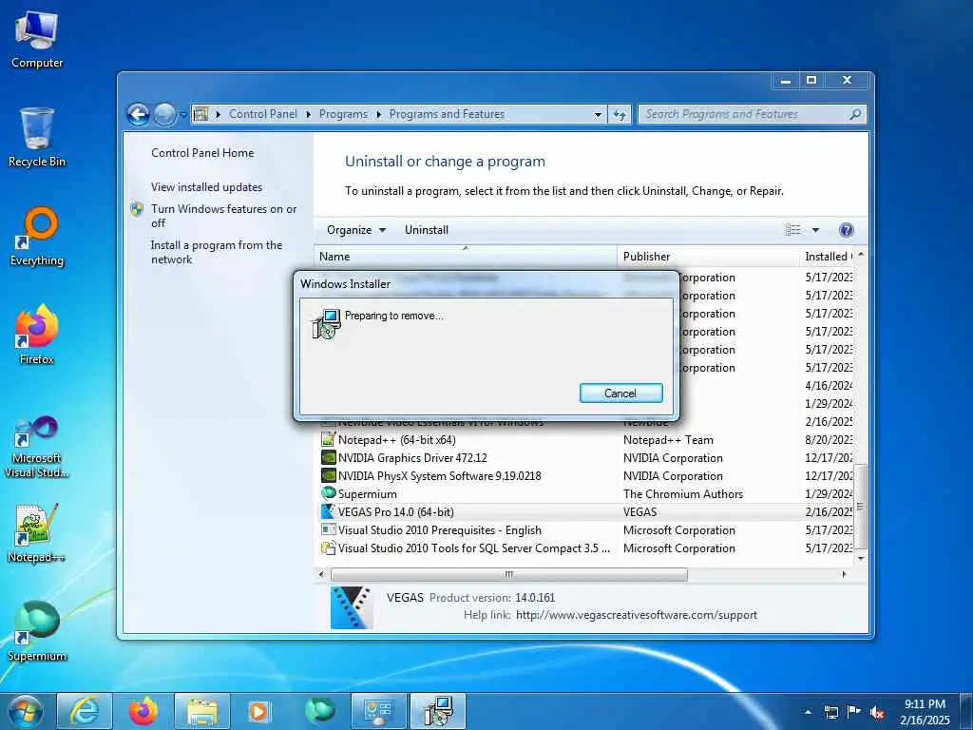Click the NVIDIA PhysX list icon

click(x=328, y=475)
